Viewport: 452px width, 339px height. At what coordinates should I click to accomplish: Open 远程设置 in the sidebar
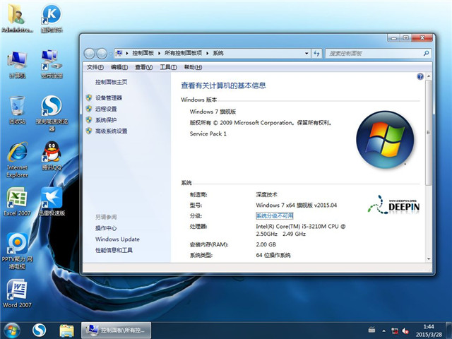click(106, 109)
